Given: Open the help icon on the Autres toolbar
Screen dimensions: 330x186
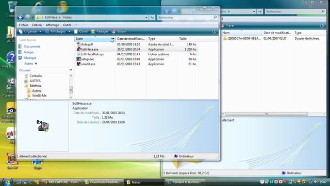Looking at the screenshot, I should pos(214,32).
